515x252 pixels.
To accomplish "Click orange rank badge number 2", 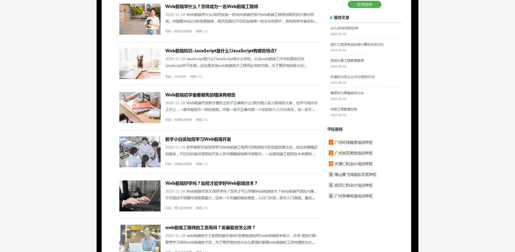I will click(x=331, y=153).
